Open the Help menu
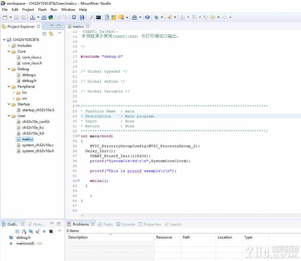301x261 pixels. tap(83, 9)
